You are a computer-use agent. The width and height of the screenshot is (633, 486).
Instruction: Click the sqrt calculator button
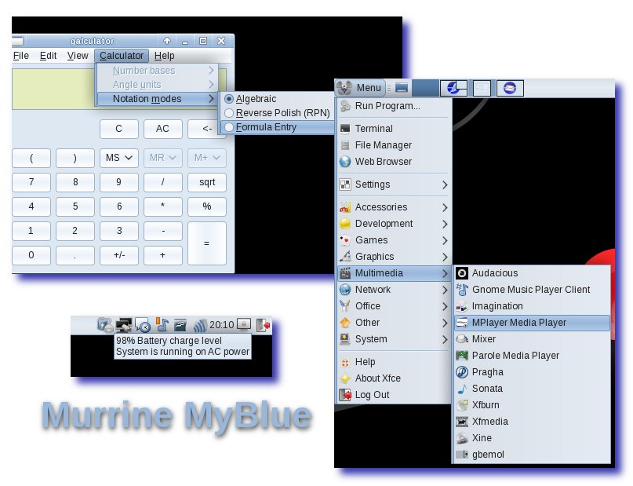[207, 182]
